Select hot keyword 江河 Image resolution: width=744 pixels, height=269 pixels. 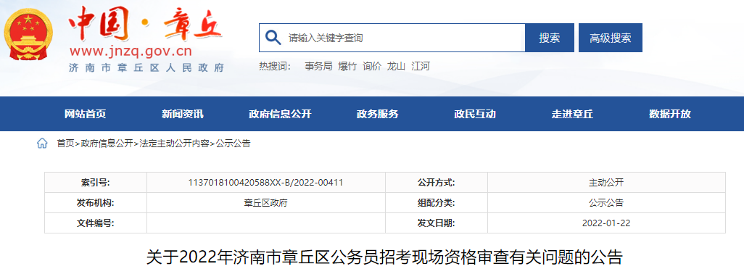point(421,67)
